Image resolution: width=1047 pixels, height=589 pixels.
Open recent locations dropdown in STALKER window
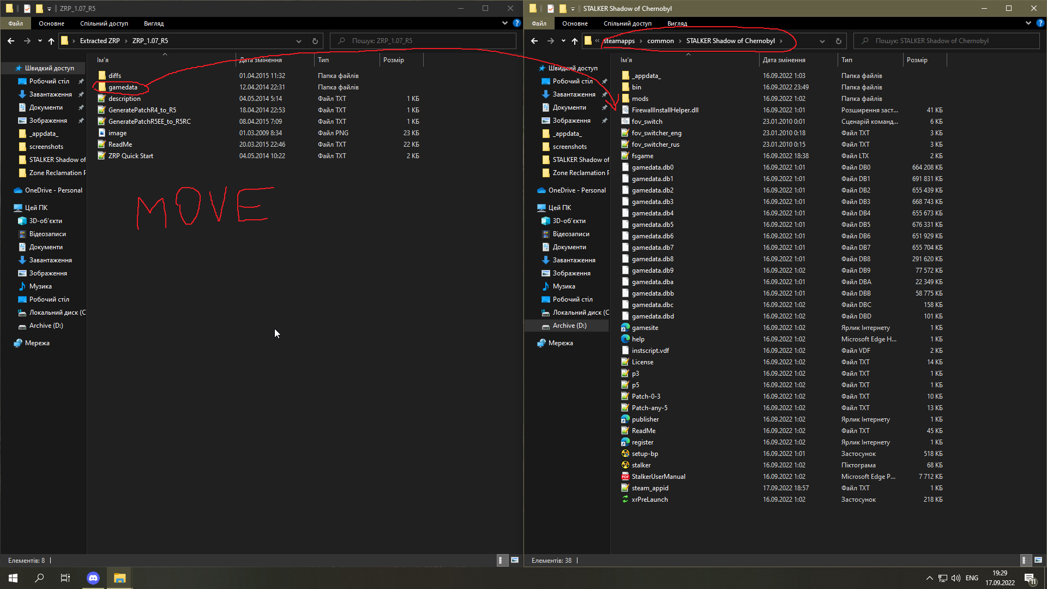[563, 41]
